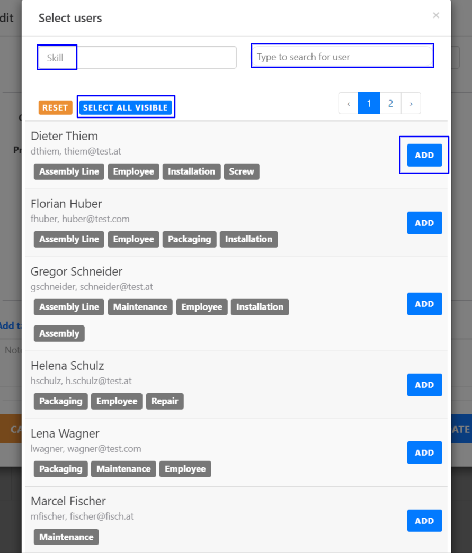
Task: Click Marcel Fischer's Maintenance skill tag
Action: pyautogui.click(x=66, y=537)
